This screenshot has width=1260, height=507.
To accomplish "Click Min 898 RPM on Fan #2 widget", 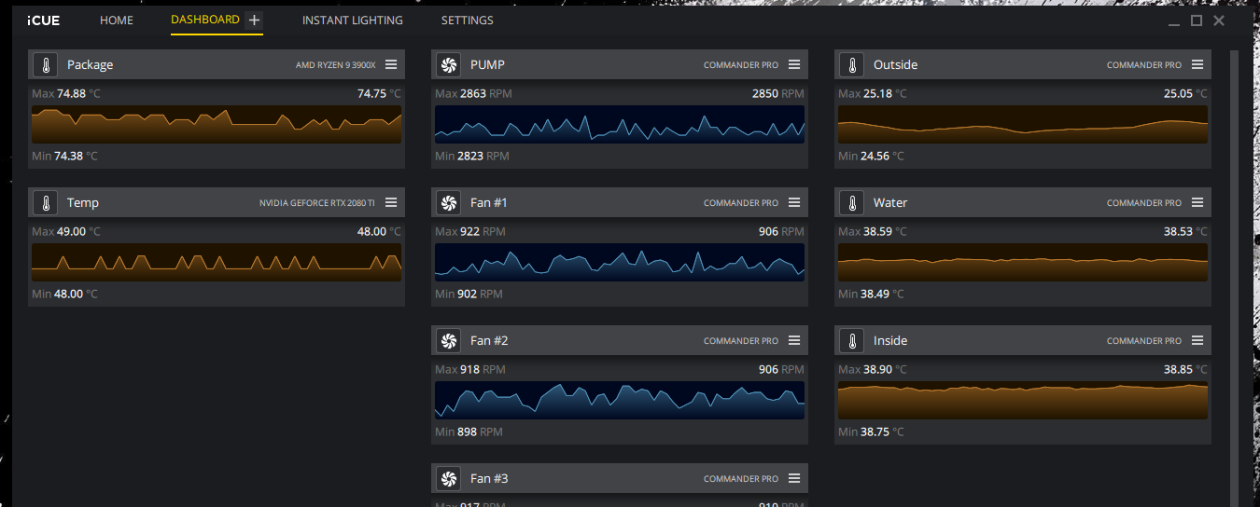I will [469, 432].
